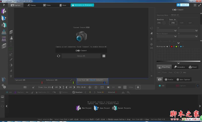Click the New Project link in timeline

click(x=84, y=108)
